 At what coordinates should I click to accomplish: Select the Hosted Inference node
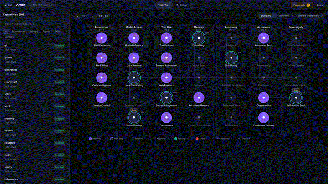click(134, 38)
